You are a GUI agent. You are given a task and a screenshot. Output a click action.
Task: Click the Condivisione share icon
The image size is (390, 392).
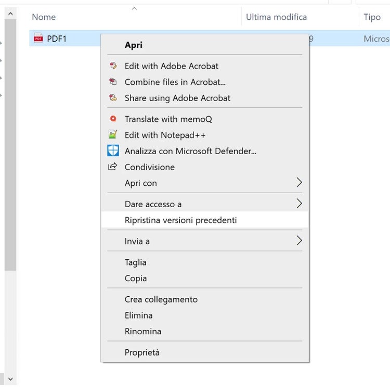click(x=113, y=167)
